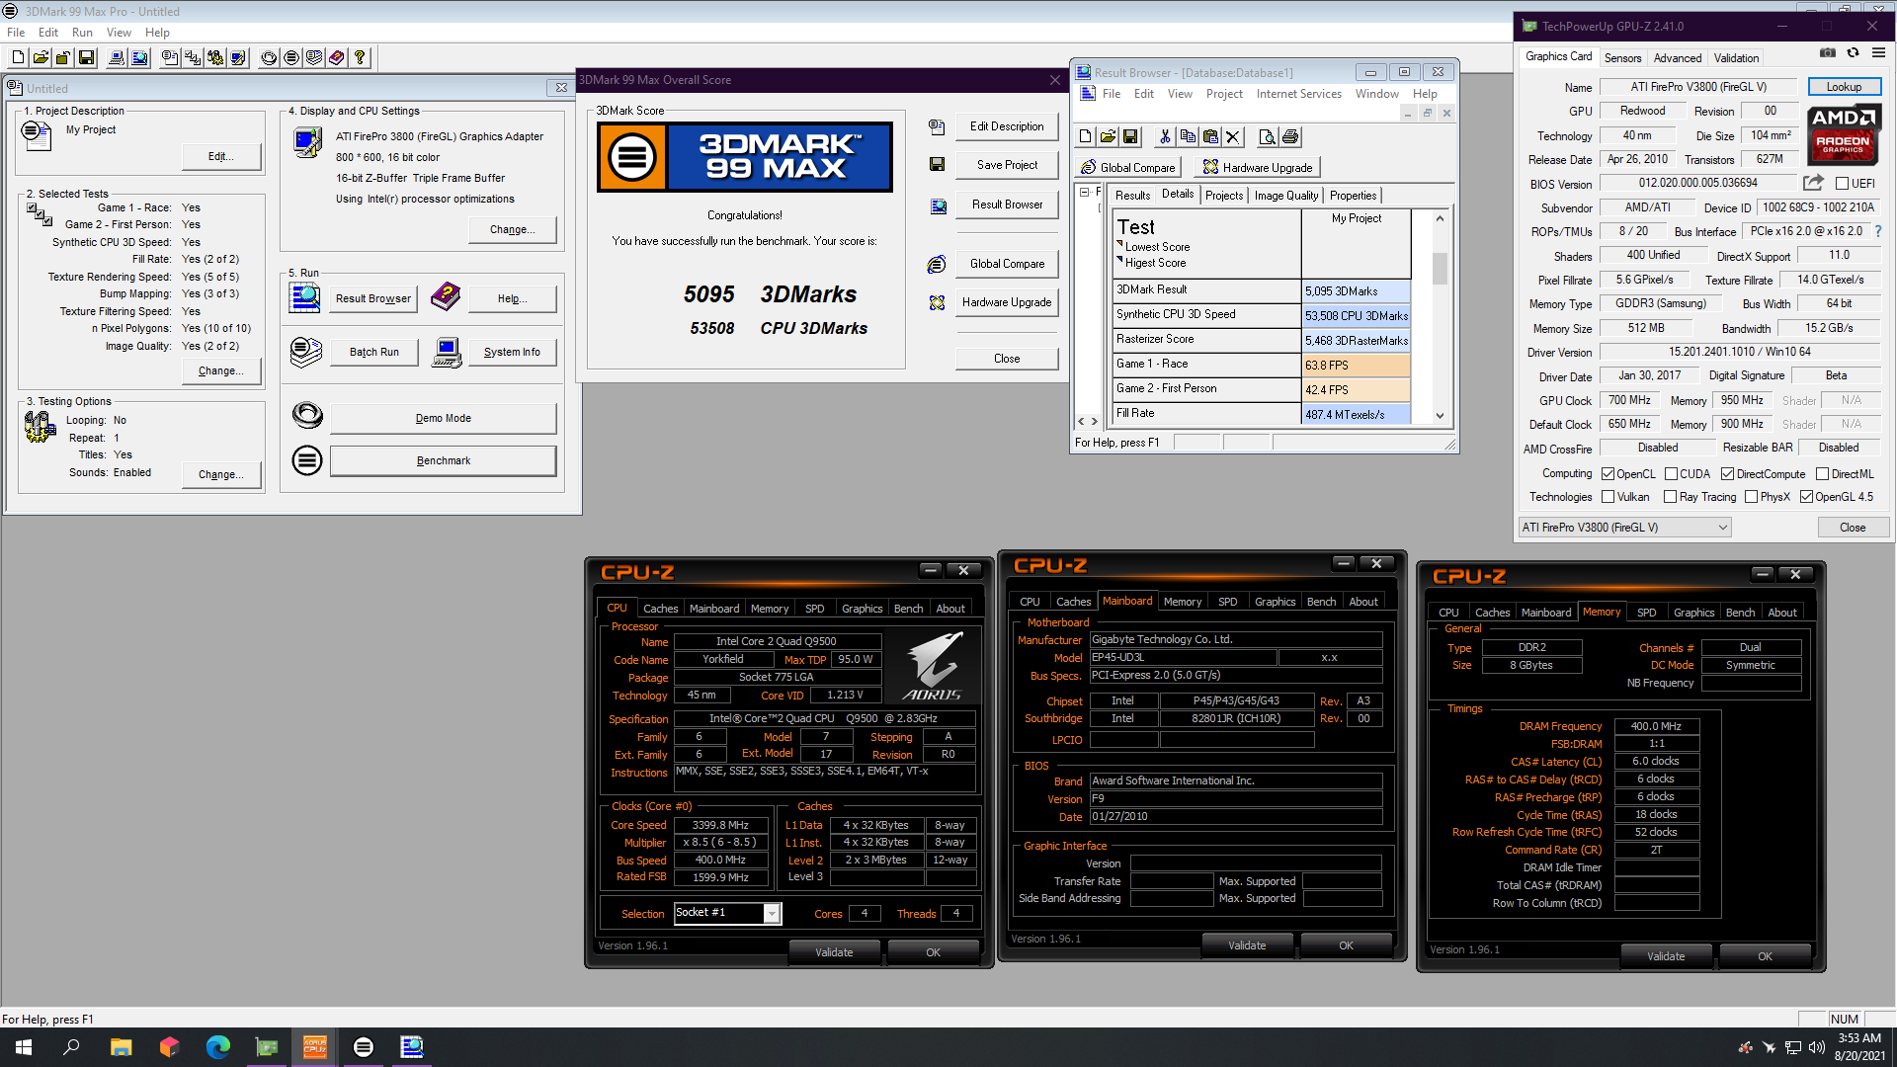Switch to the Sensors tab in GPU-Z

tap(1622, 58)
